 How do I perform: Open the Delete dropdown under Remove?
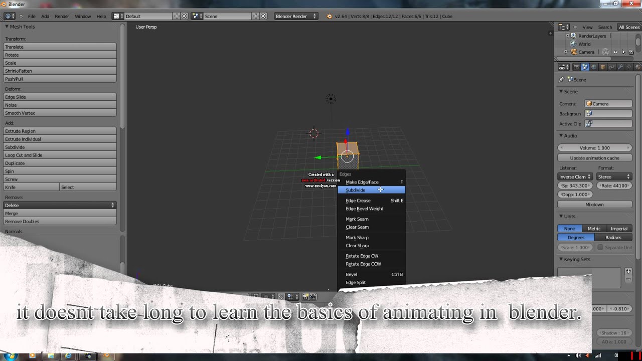60,205
